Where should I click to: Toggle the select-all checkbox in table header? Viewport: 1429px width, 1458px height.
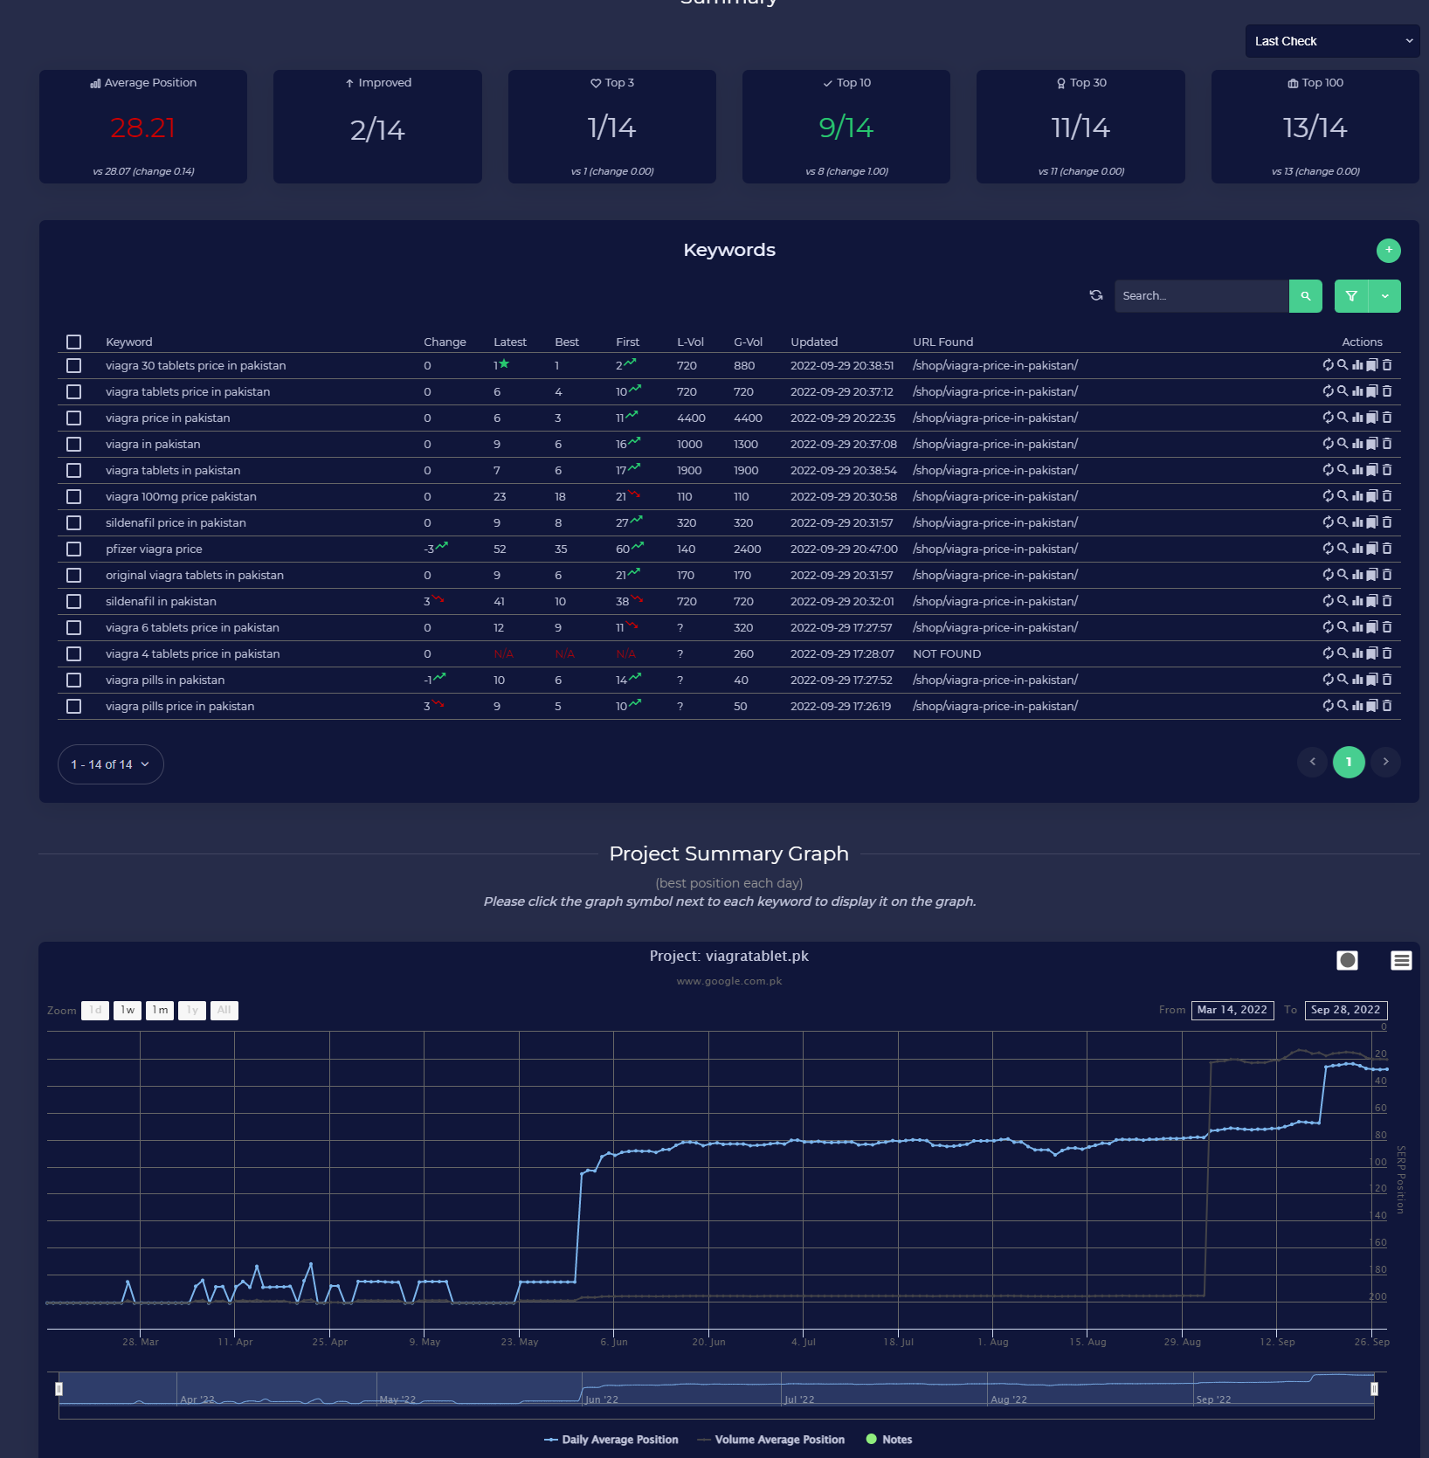[x=74, y=342]
